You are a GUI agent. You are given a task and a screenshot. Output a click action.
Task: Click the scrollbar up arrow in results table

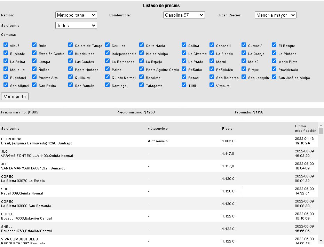(x=321, y=125)
